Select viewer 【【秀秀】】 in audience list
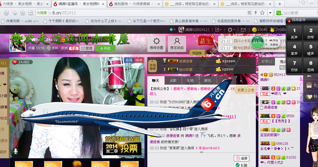318x167 pixels. (x=281, y=121)
